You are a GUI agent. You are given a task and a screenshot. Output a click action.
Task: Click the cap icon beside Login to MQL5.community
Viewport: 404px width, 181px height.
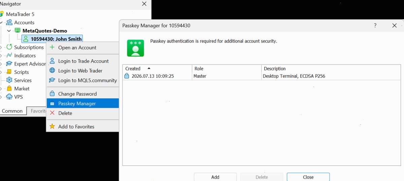click(52, 80)
